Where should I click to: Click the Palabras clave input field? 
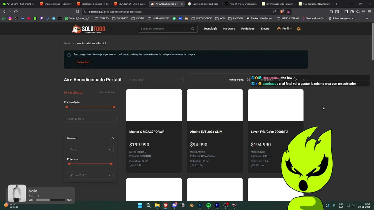[x=90, y=119]
